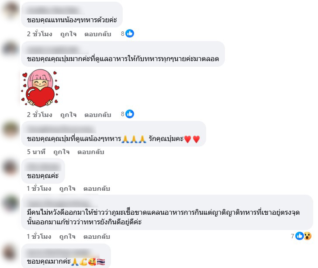The image size is (318, 268).
Task: Open the wow emoji reaction on long comment
Action: tap(308, 236)
